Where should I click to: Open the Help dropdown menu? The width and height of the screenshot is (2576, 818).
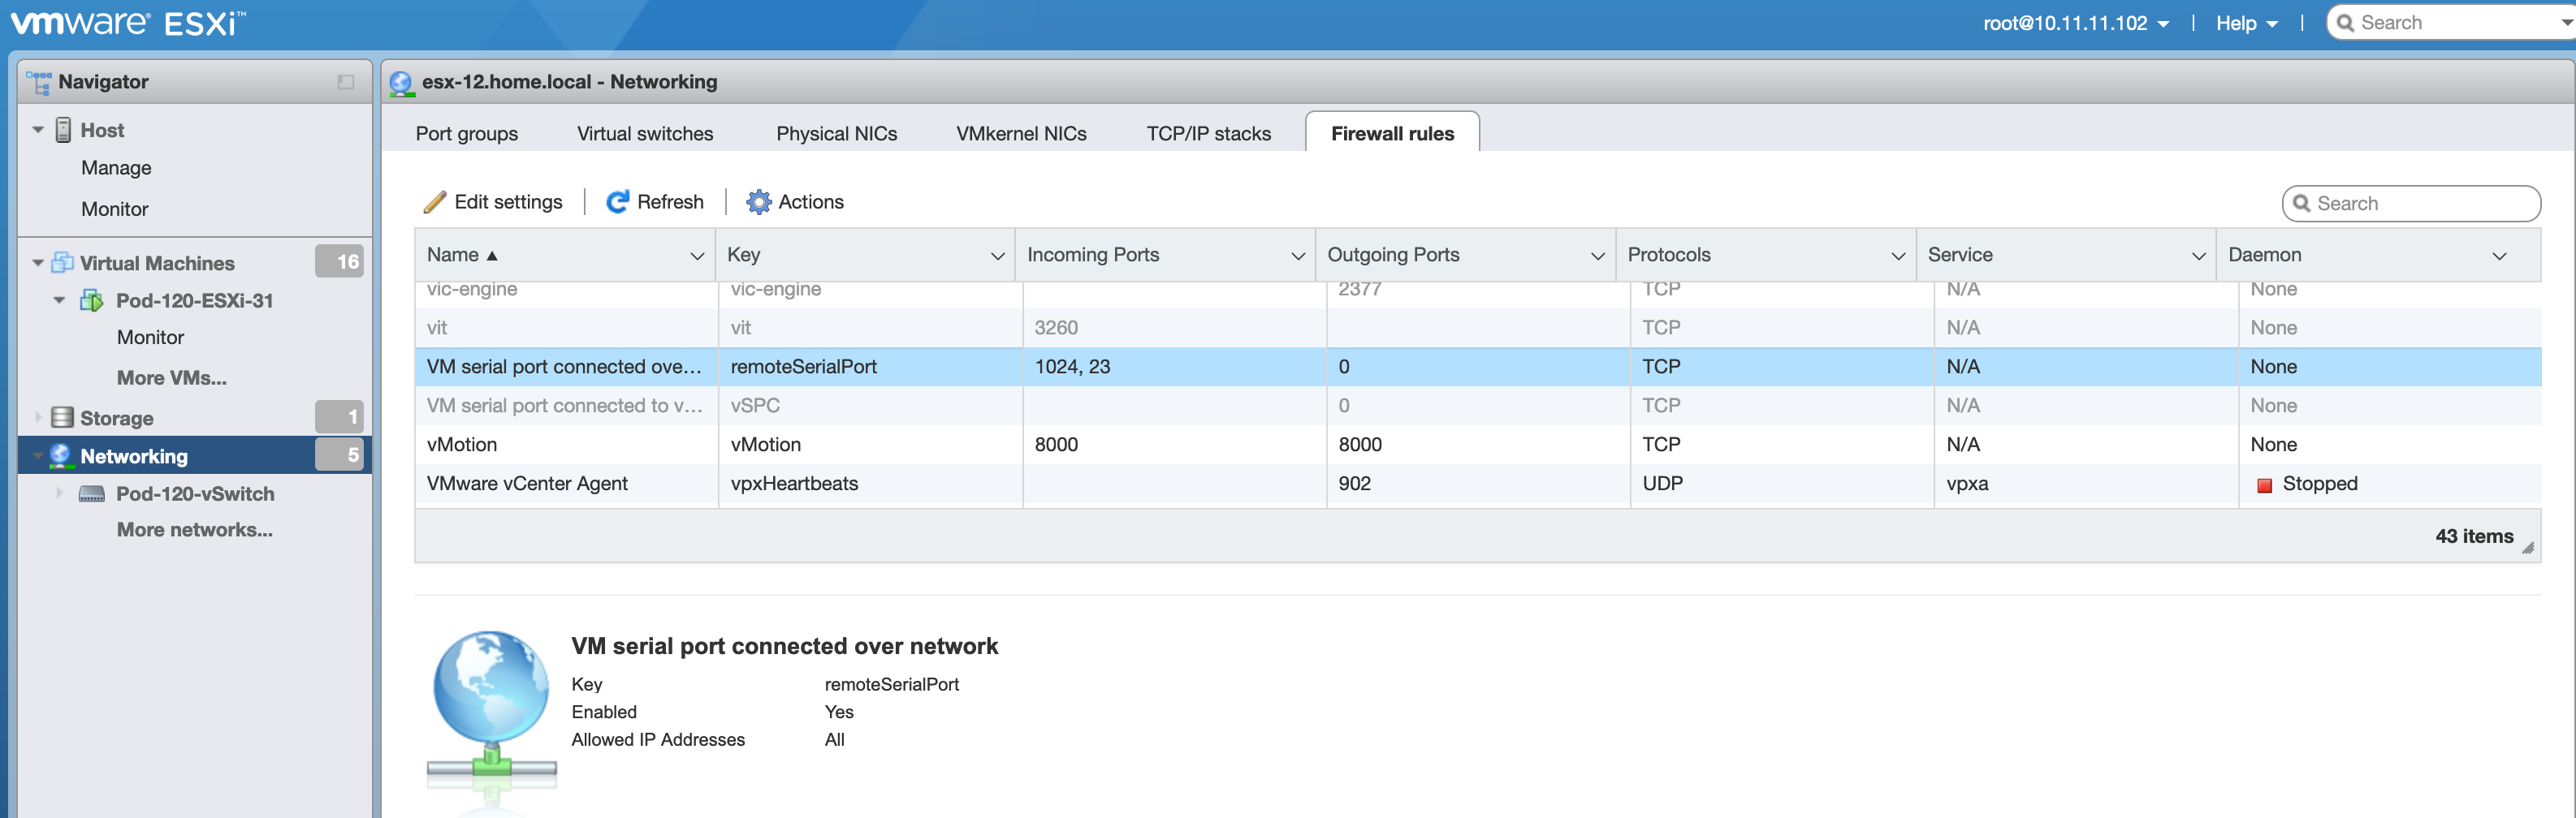tap(2245, 23)
